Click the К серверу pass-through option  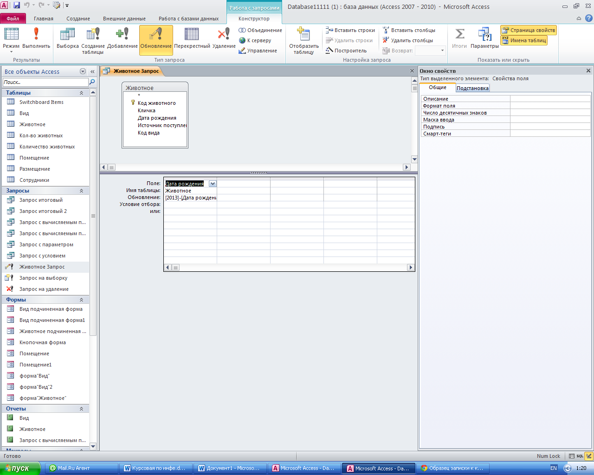[255, 40]
